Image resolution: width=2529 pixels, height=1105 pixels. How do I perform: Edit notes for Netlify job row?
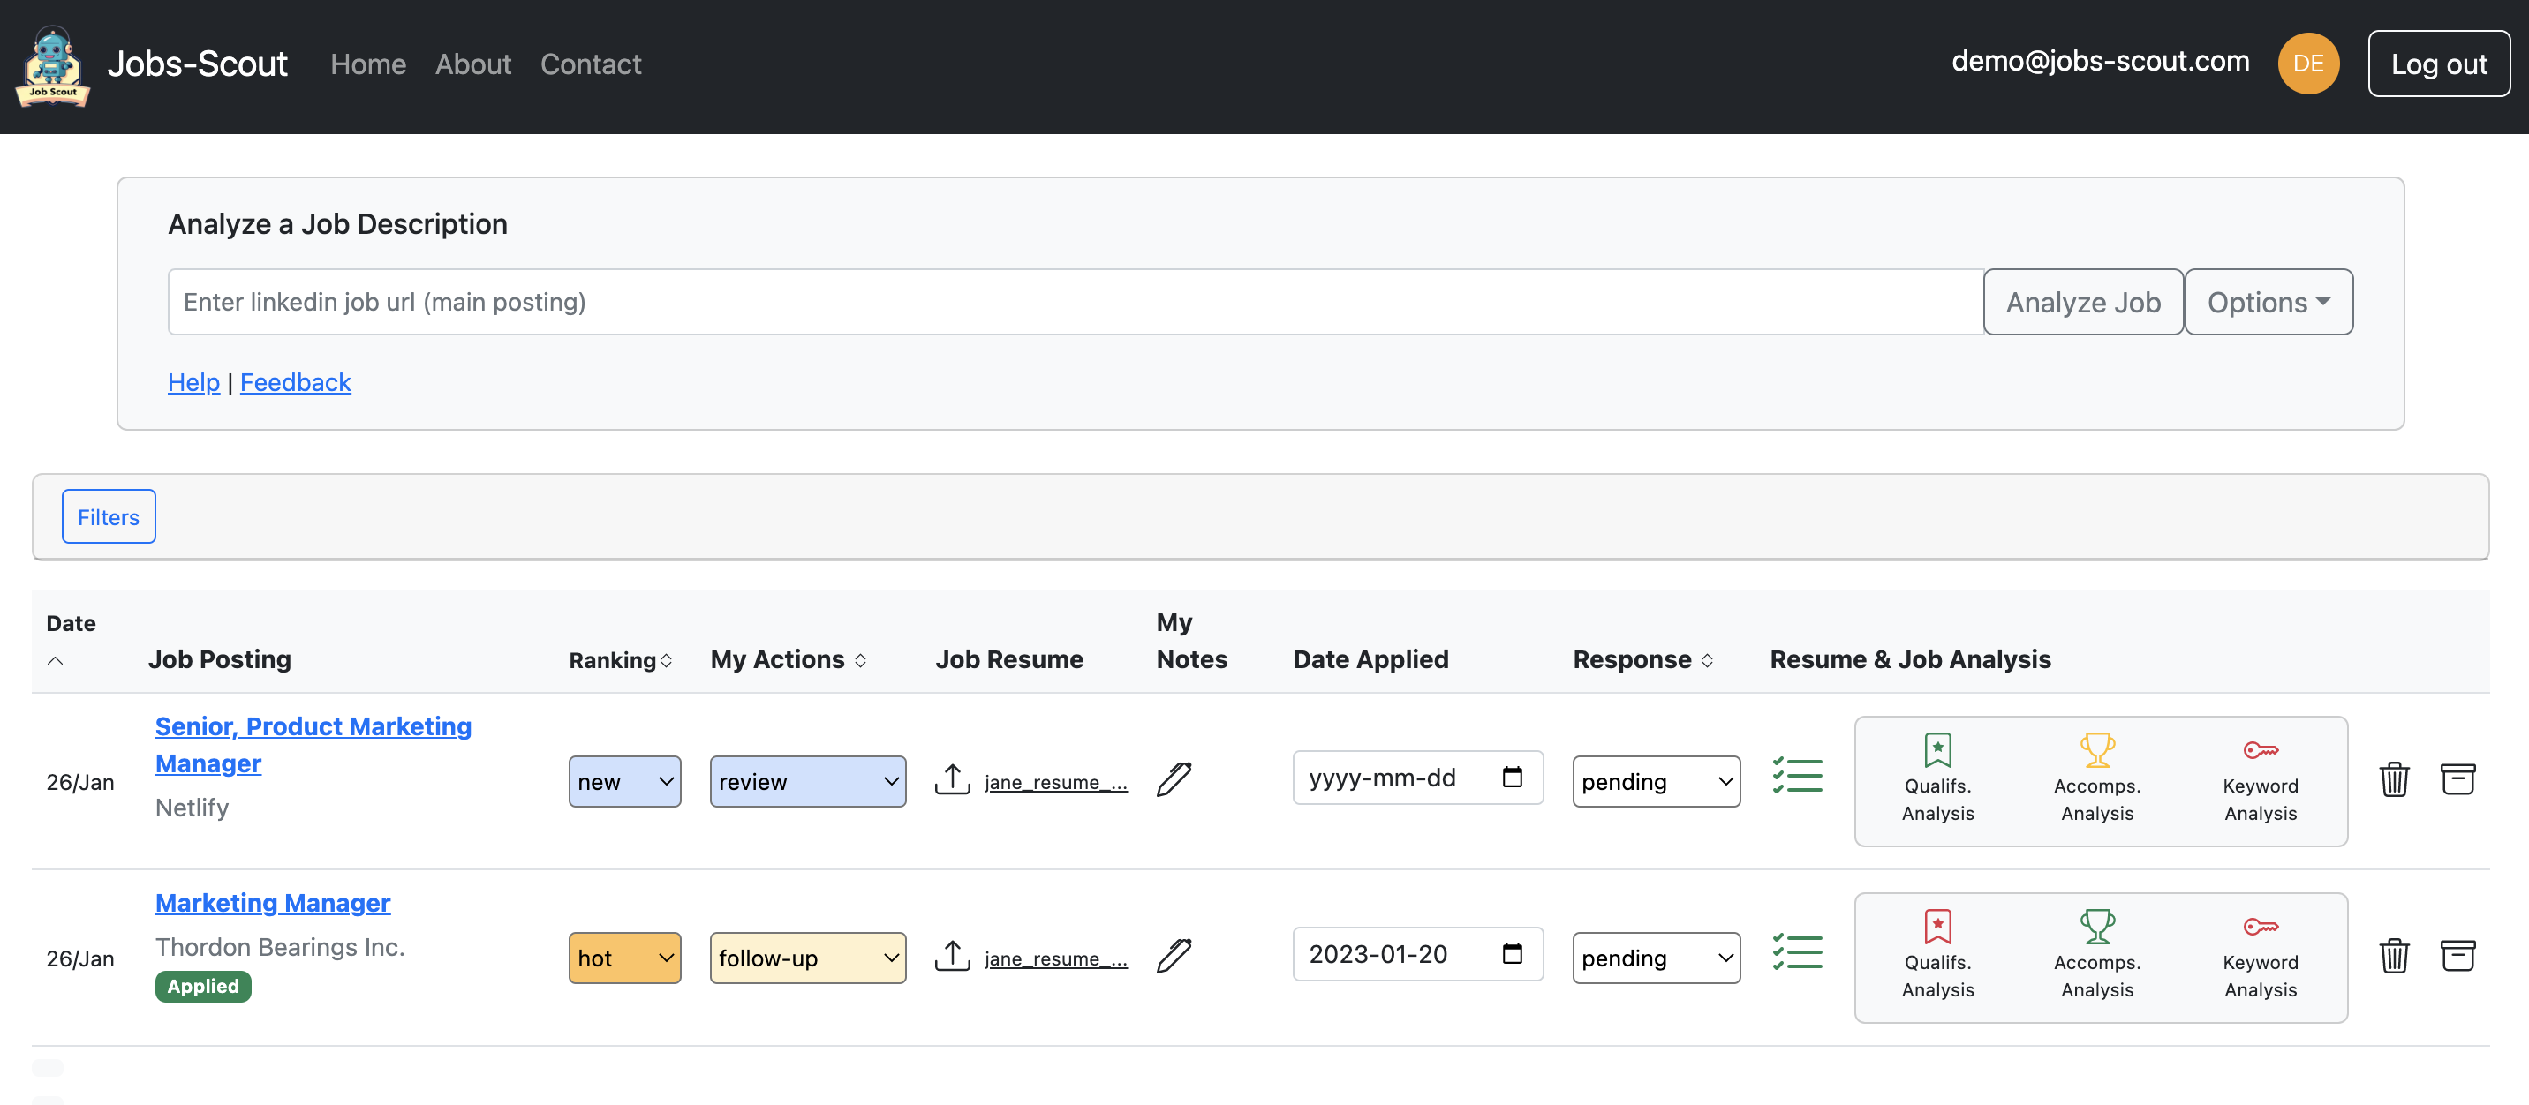coord(1174,780)
